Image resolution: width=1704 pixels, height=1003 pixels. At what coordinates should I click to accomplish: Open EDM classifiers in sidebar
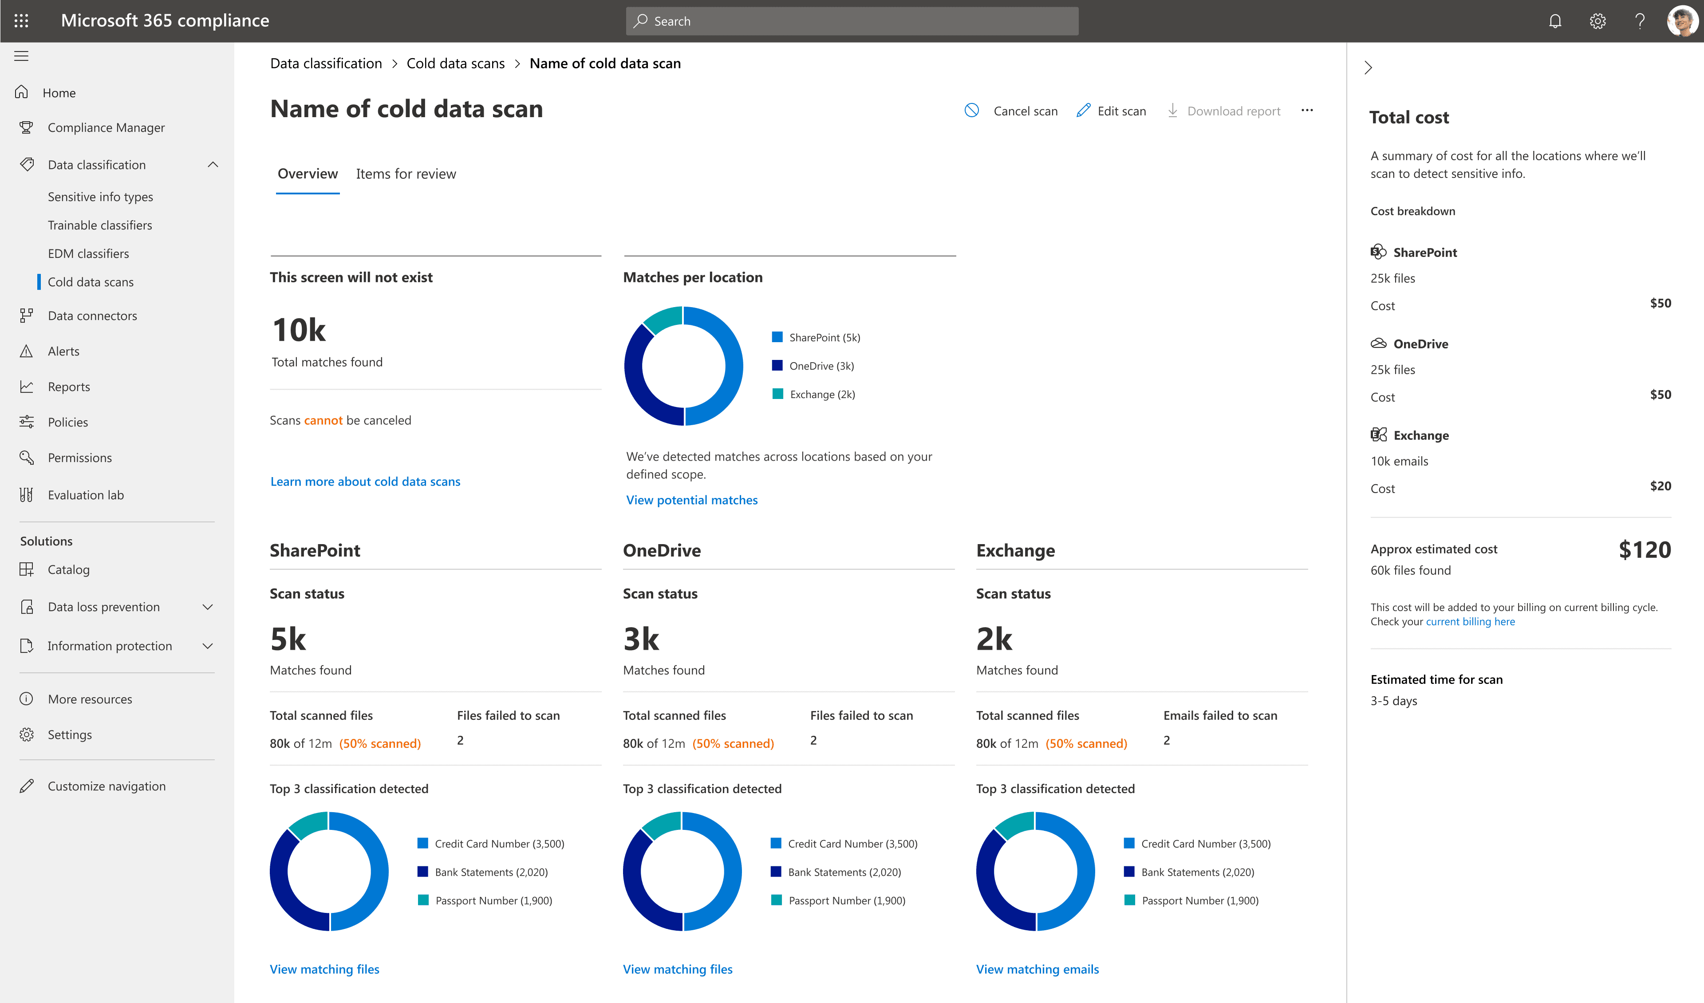click(88, 253)
